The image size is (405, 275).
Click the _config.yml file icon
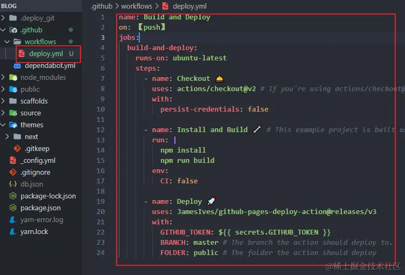tap(13, 160)
